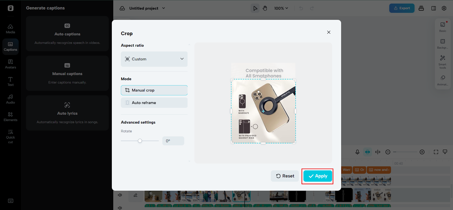This screenshot has height=210, width=453.
Task: Reset the crop settings
Action: click(285, 176)
